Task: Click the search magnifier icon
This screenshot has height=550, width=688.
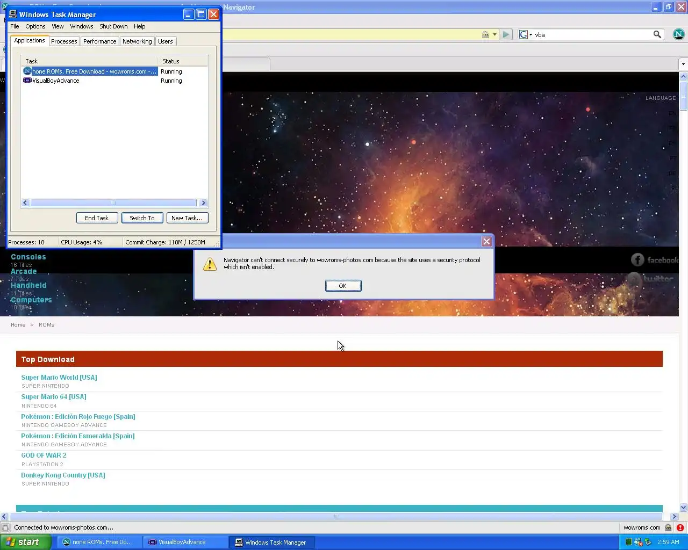Action: click(x=657, y=34)
